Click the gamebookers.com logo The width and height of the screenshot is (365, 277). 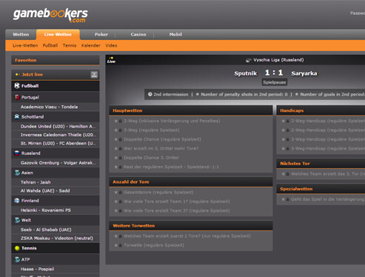50,16
